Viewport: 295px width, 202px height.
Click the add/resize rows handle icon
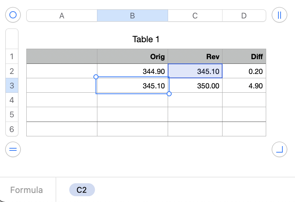point(13,149)
